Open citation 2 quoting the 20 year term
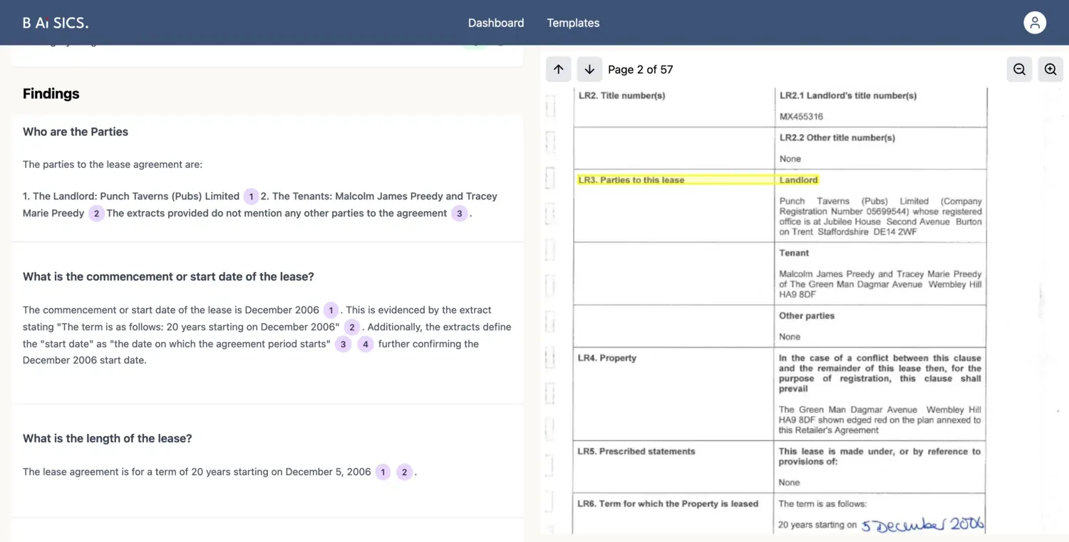This screenshot has height=542, width=1069. coord(351,326)
